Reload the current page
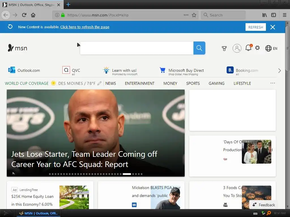The image size is (290, 217). [24, 15]
